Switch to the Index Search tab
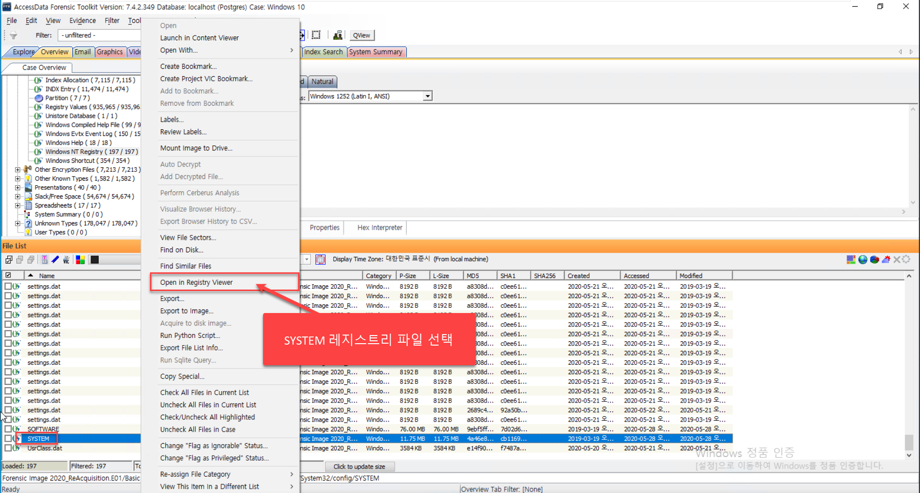Screen dimensions: 920x493 click(x=323, y=52)
